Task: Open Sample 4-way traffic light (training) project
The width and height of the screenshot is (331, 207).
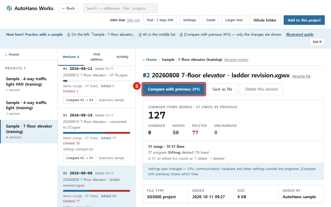Action: tap(29, 108)
